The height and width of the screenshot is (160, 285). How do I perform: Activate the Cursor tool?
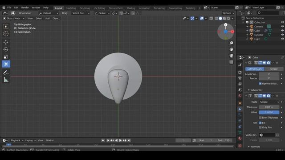click(x=6, y=34)
